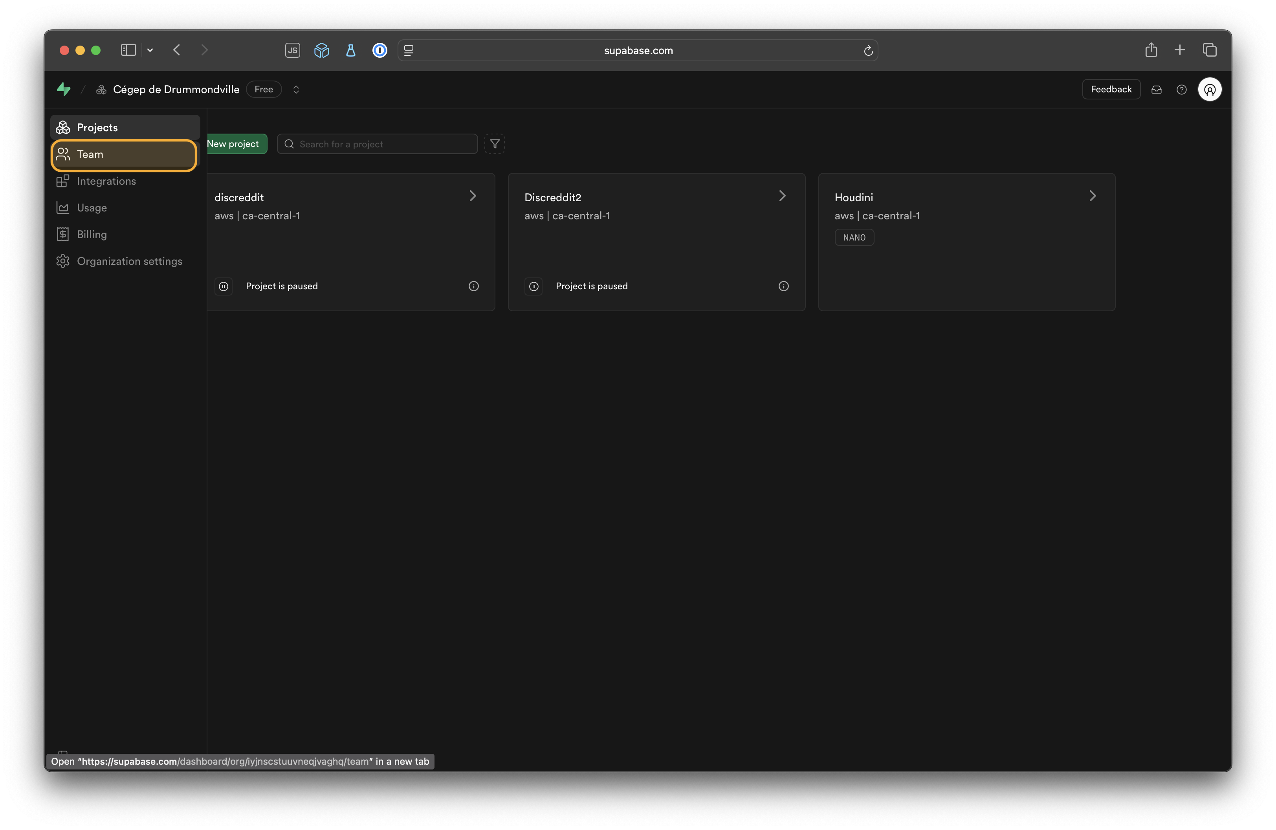This screenshot has height=830, width=1276.
Task: Open the help question mark icon
Action: 1182,90
